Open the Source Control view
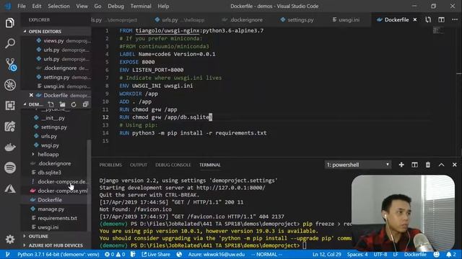Screen dimensions: 462x259 [x=10, y=64]
